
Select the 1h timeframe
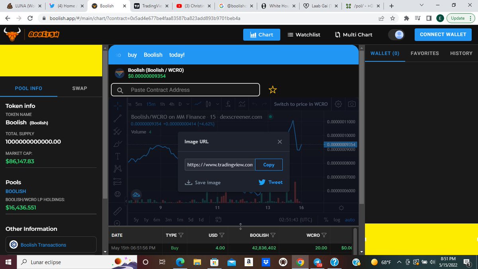163,104
